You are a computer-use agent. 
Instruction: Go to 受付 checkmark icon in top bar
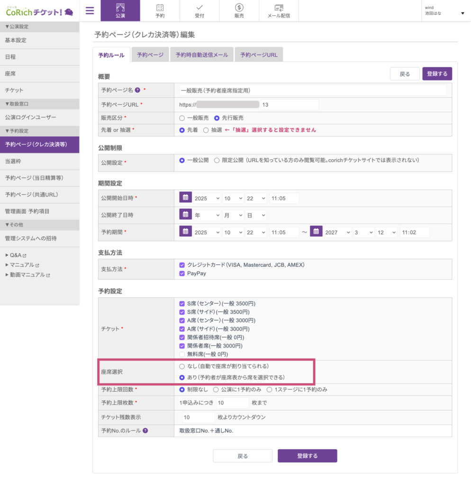pos(199,10)
